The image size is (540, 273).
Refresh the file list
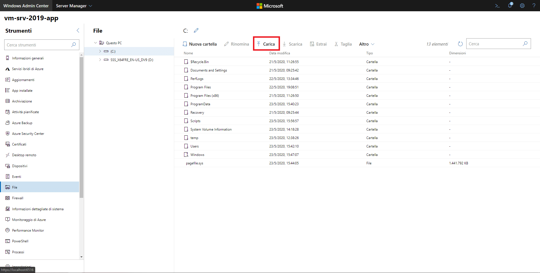(460, 44)
